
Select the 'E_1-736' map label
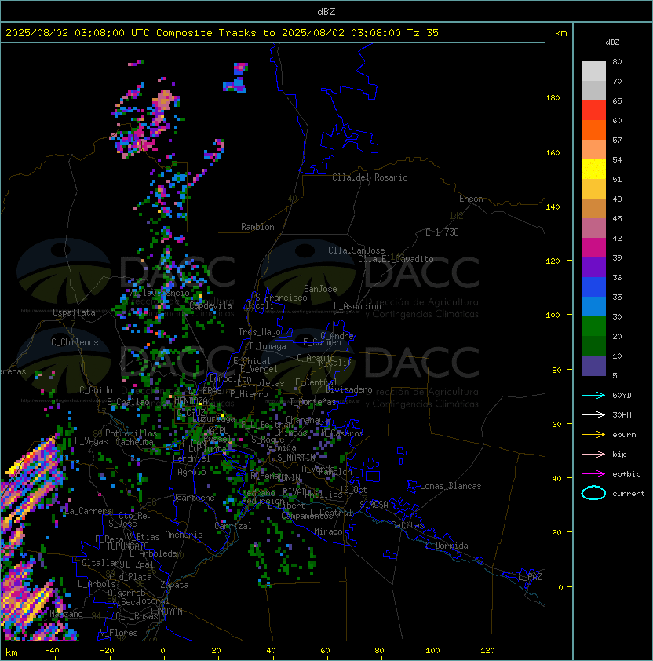tap(442, 232)
